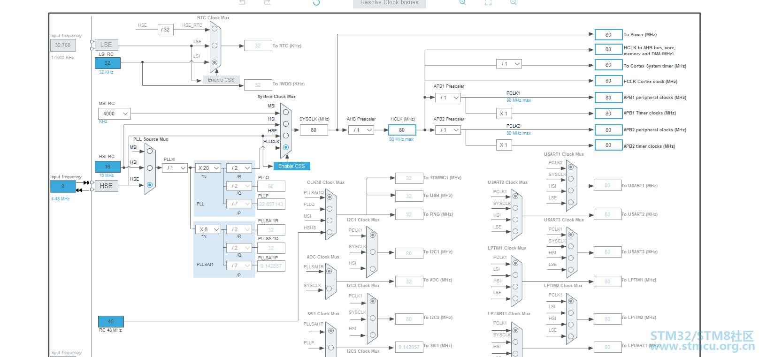Select MSI in the System Clock Mux
The image size is (759, 357).
[x=286, y=112]
